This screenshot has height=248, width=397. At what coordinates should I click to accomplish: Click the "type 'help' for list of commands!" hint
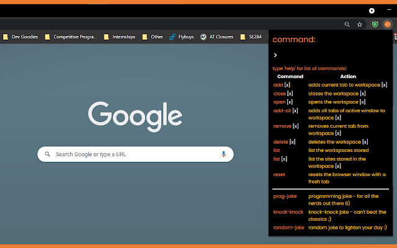tap(310, 68)
